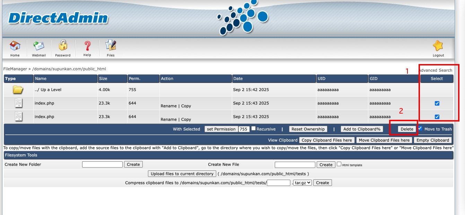Click the Filesystem Tools section header
Viewport: 465px width, 215px height.
pos(229,155)
